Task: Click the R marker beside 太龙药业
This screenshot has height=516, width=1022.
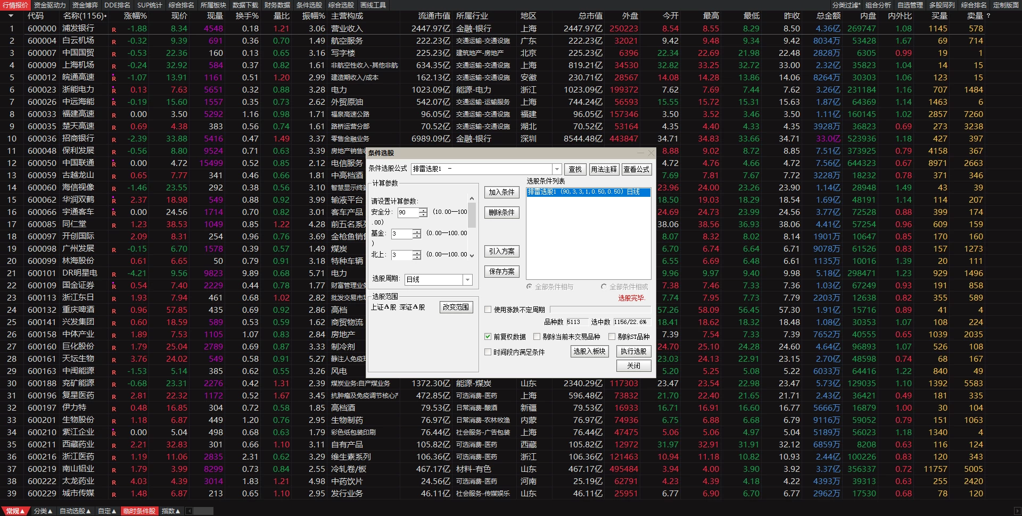Action: point(113,482)
